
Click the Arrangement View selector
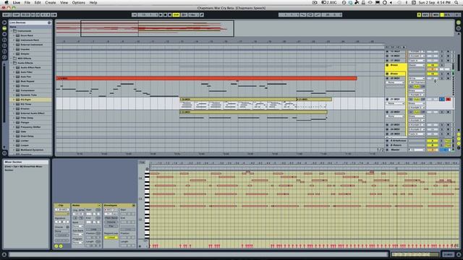tap(458, 22)
